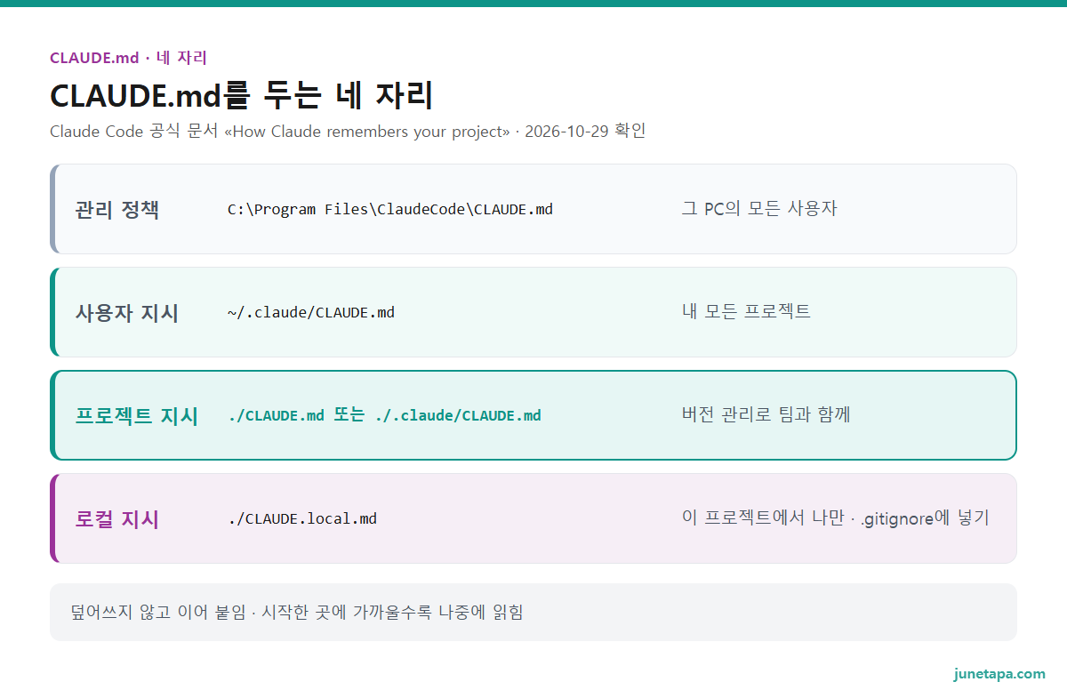Click the path './CLAUDE.md 또는 ./.claude/CLAUDE.md'
1067x698 pixels.
384,415
